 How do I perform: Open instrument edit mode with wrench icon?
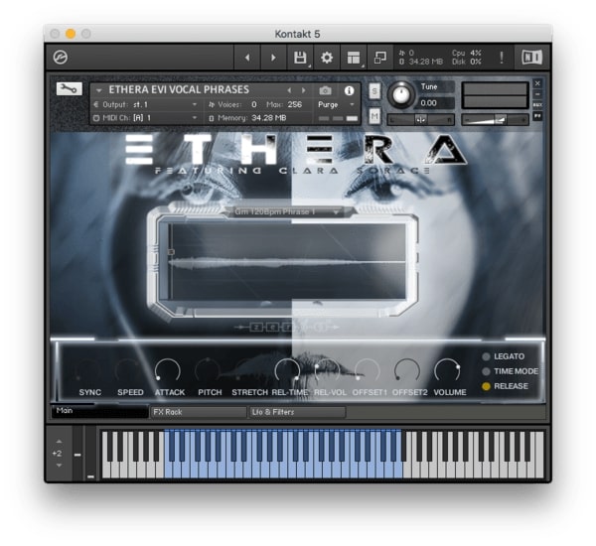[70, 89]
